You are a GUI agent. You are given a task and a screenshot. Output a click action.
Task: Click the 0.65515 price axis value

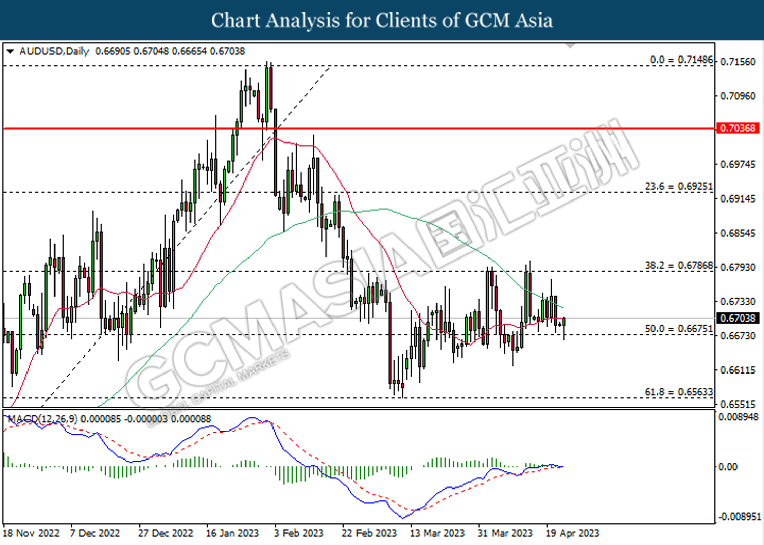pyautogui.click(x=738, y=405)
